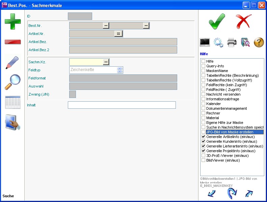The width and height of the screenshot is (267, 202).
Task: Select the Dokumentenmanagement list entry
Action: tap(226, 109)
